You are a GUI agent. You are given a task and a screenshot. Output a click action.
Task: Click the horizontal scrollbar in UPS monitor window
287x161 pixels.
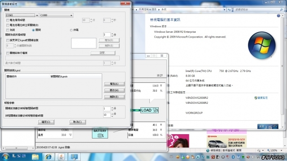point(18,148)
